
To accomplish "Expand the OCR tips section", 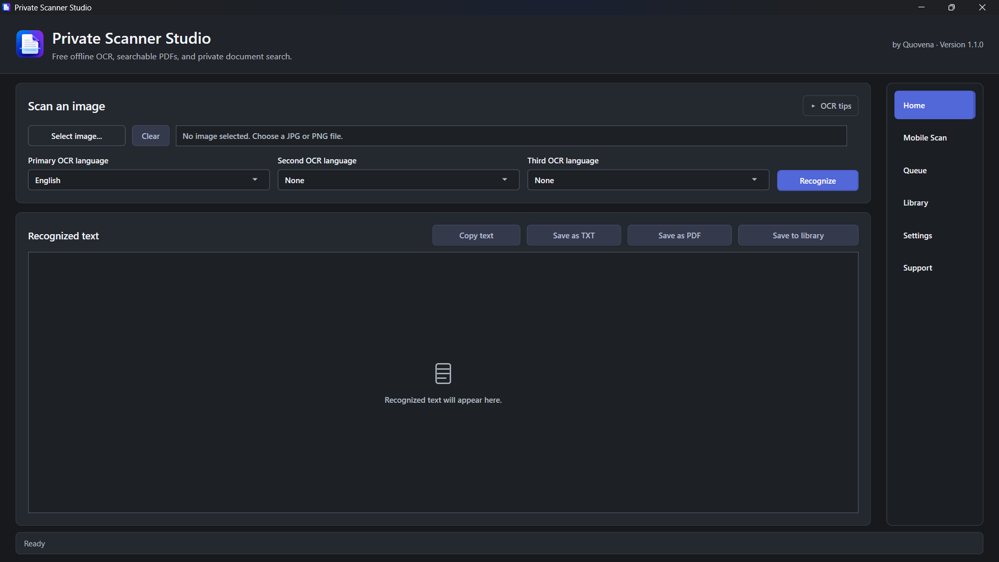I will [x=830, y=106].
